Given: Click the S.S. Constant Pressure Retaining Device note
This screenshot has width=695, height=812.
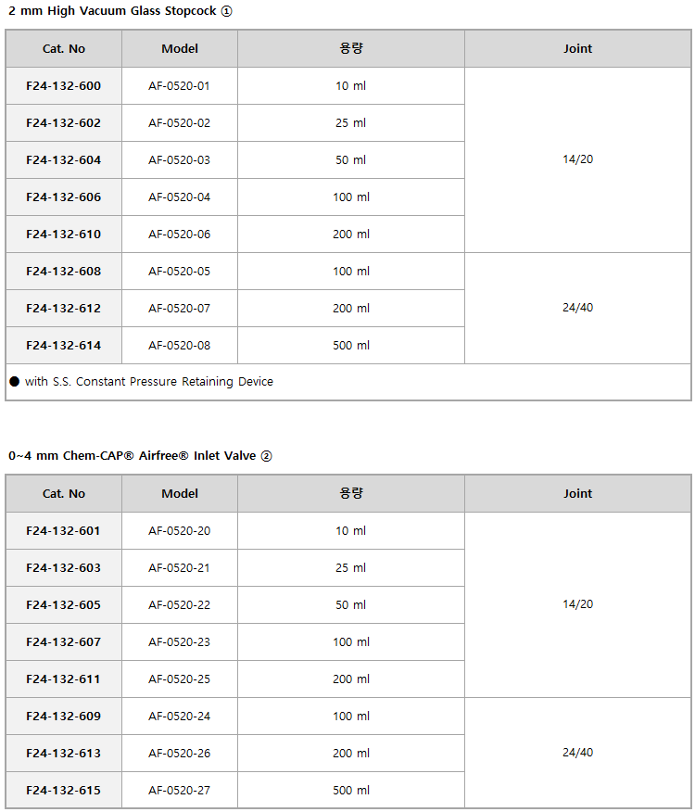Looking at the screenshot, I should [x=149, y=382].
